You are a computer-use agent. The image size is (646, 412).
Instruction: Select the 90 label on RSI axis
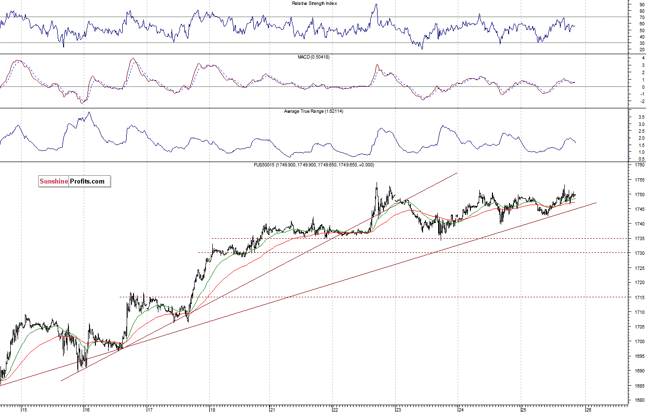[x=642, y=4]
